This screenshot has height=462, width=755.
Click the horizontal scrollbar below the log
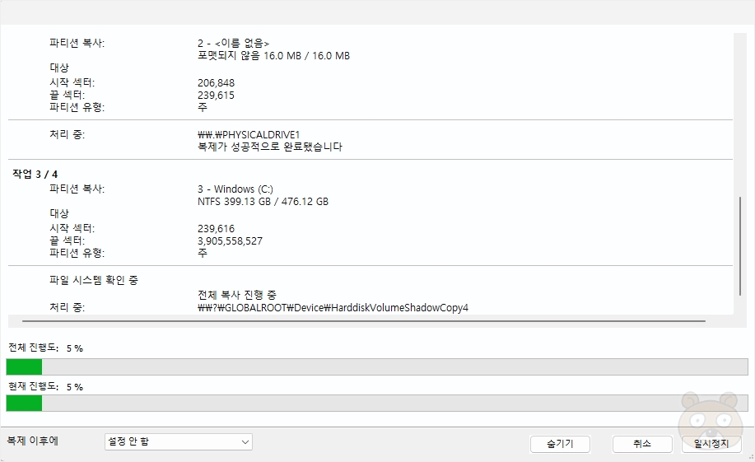[364, 321]
